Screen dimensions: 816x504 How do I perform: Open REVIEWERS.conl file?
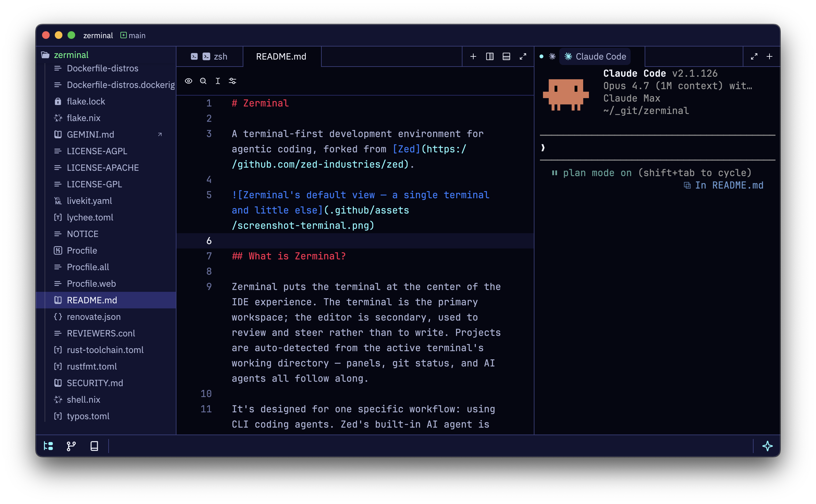tap(106, 333)
